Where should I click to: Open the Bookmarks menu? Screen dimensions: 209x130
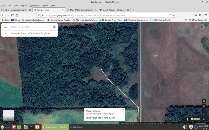click(x=35, y=6)
